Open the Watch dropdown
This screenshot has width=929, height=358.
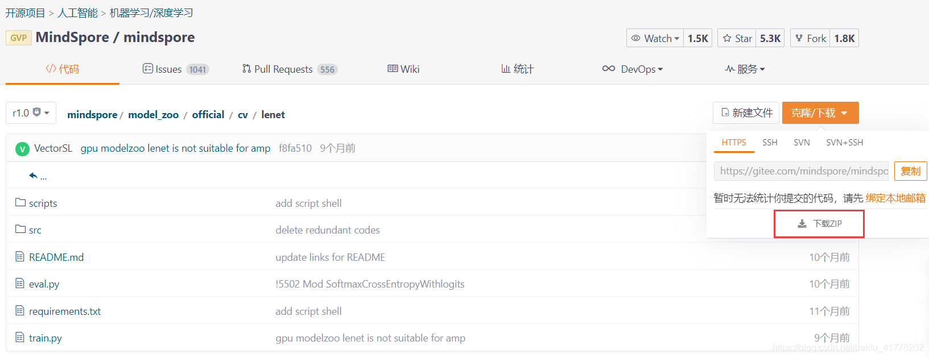click(x=655, y=38)
